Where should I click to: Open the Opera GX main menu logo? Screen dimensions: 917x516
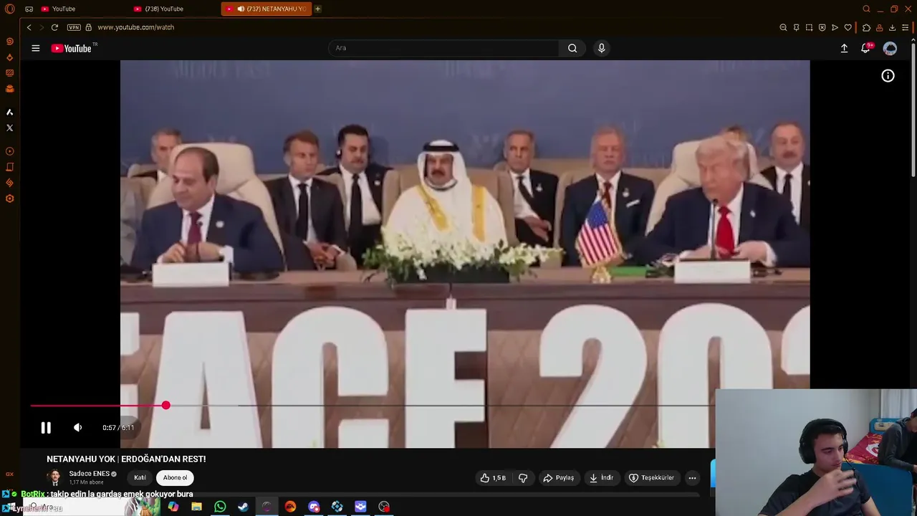tap(9, 9)
